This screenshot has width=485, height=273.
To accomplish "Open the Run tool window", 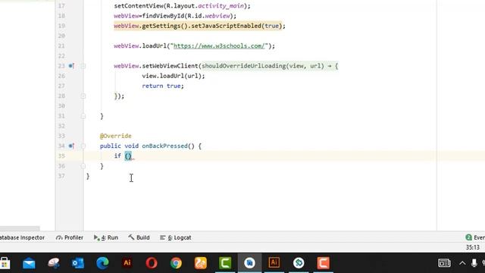I will (x=106, y=237).
